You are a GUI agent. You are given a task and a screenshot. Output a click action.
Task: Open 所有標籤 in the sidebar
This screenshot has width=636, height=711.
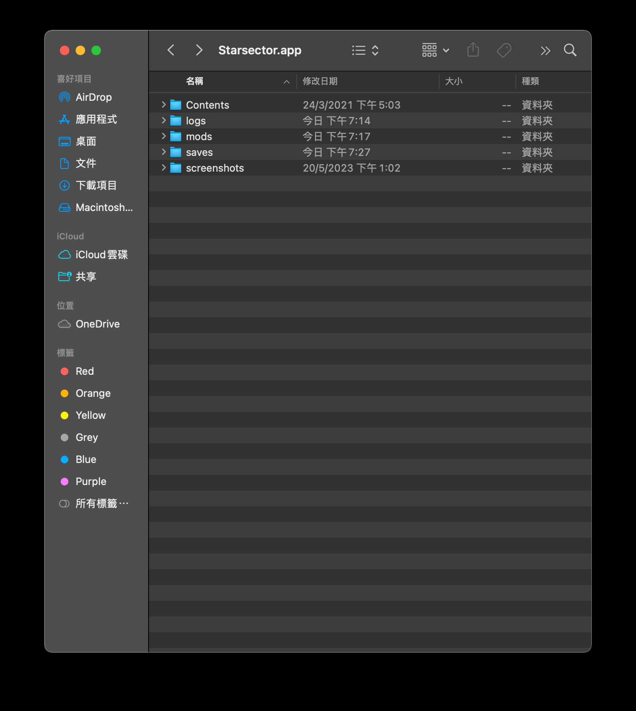[101, 504]
